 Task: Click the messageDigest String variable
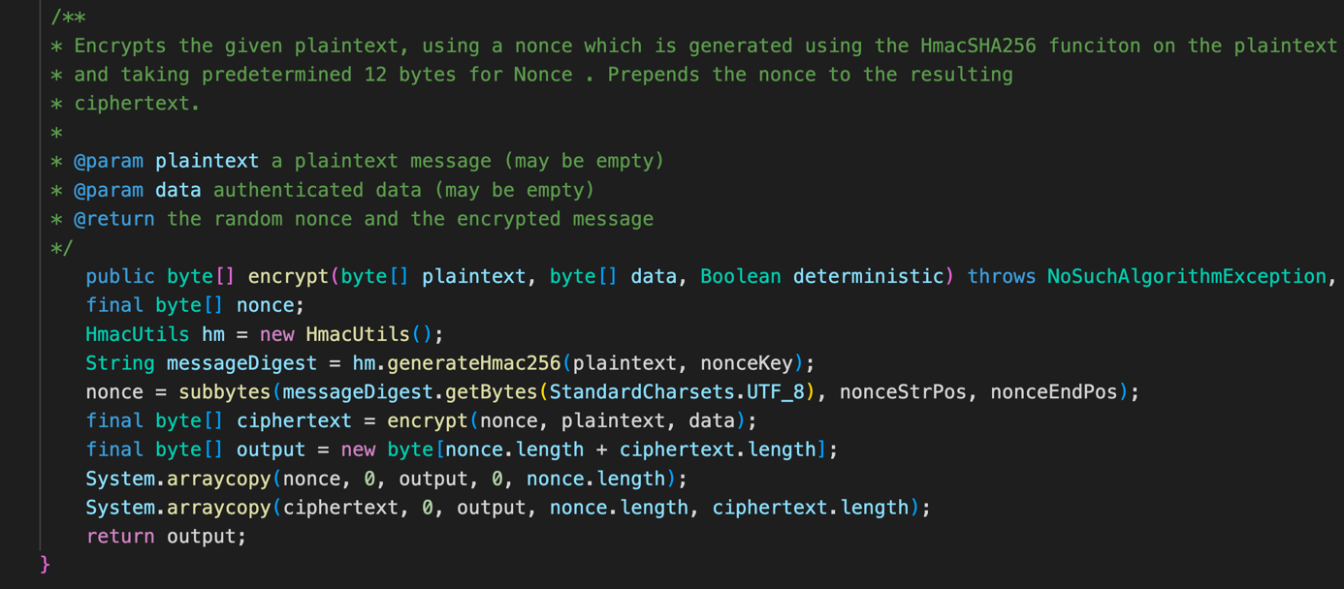click(x=241, y=362)
